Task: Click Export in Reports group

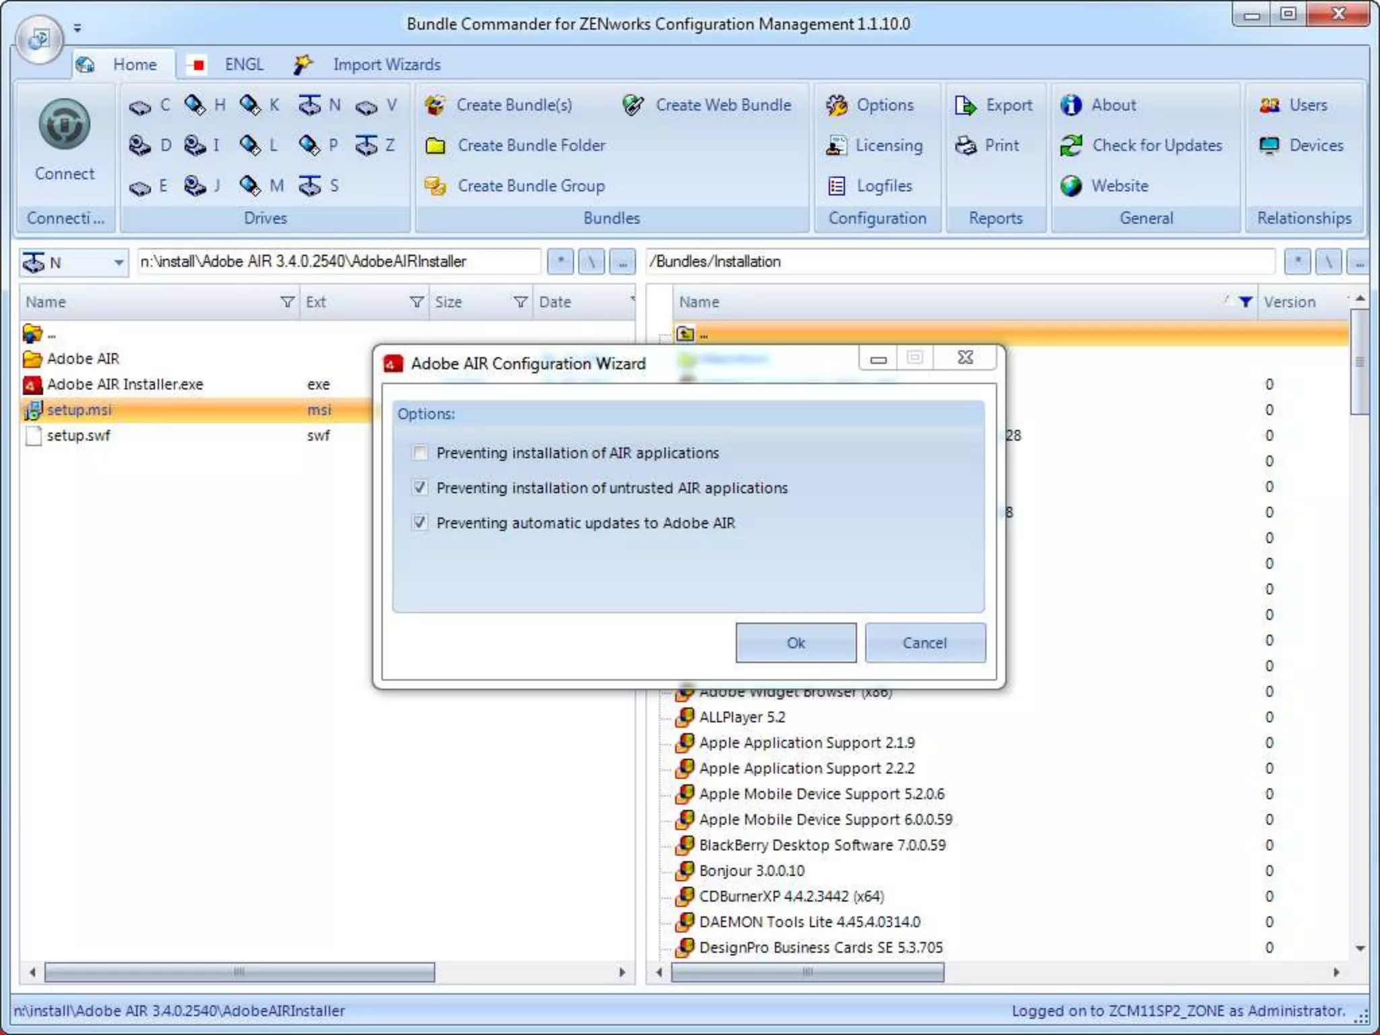Action: coord(993,106)
